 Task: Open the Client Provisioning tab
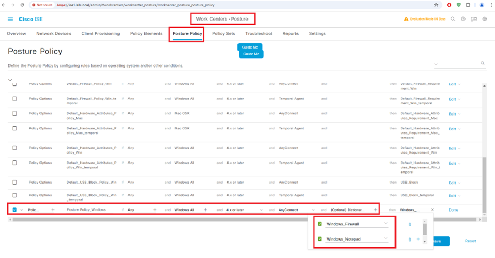(101, 34)
